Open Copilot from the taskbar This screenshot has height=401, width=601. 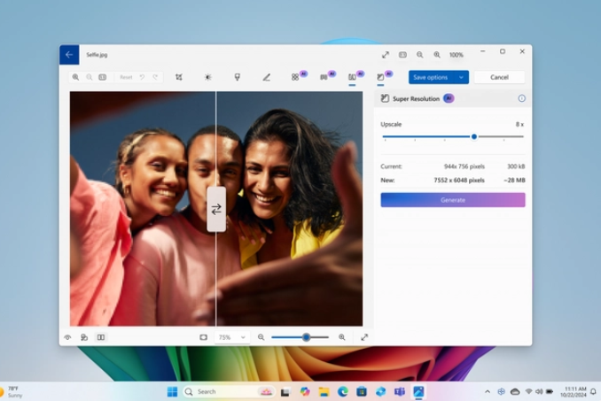[305, 392]
